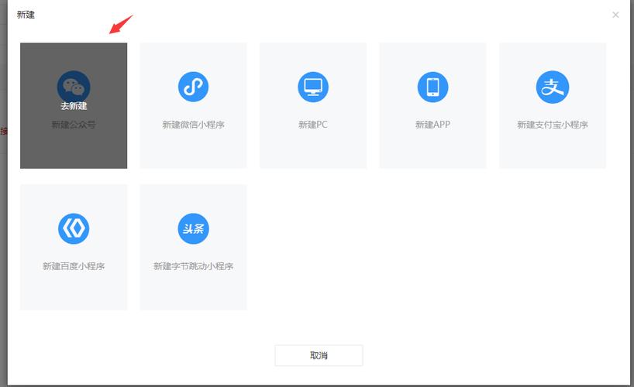Click the 去新建 overlay text

pos(74,106)
